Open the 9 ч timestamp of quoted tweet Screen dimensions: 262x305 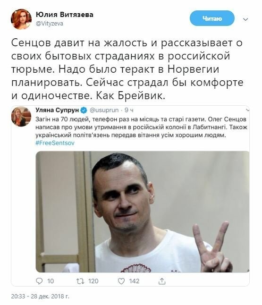[129, 110]
